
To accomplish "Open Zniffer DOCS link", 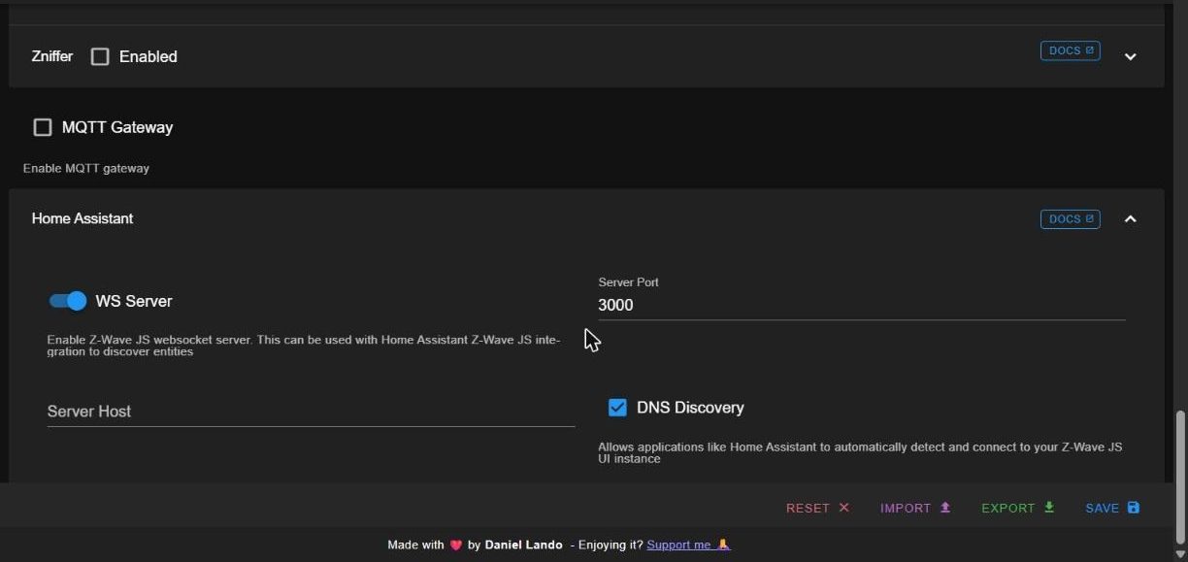I will coord(1071,50).
